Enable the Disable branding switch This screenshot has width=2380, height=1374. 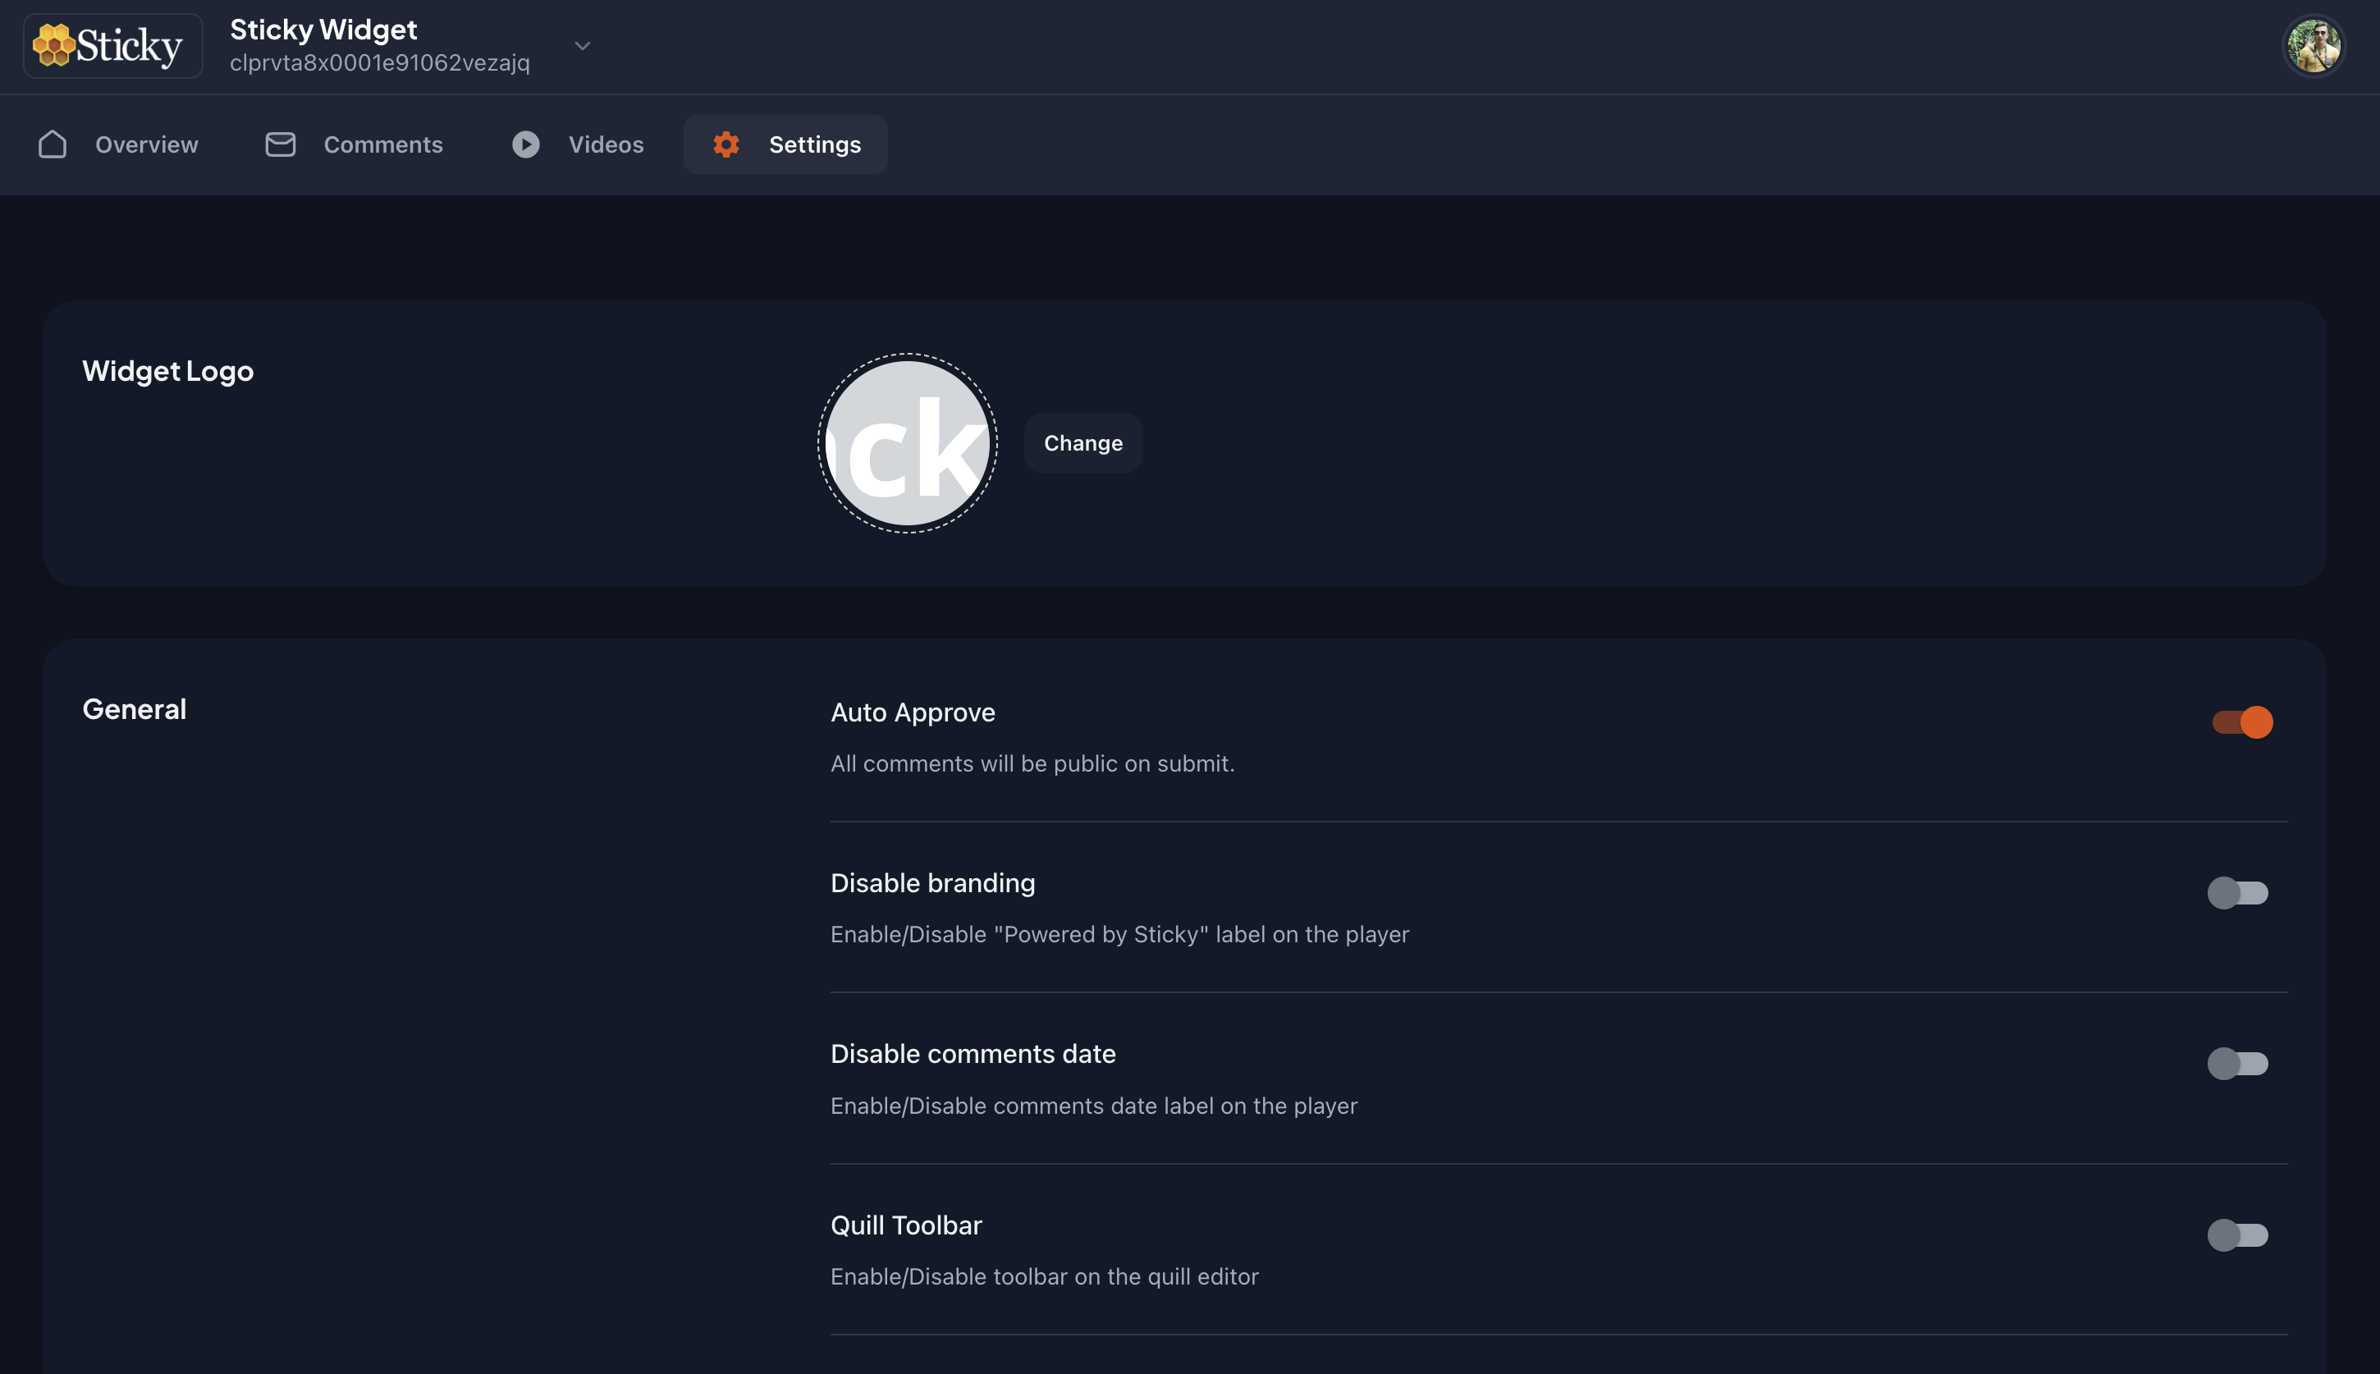click(2236, 893)
